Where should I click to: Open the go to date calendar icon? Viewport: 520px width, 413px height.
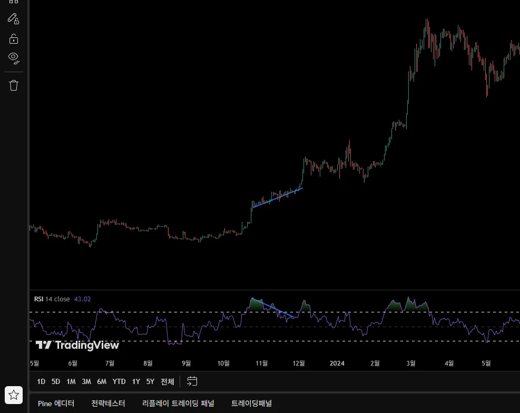click(192, 381)
